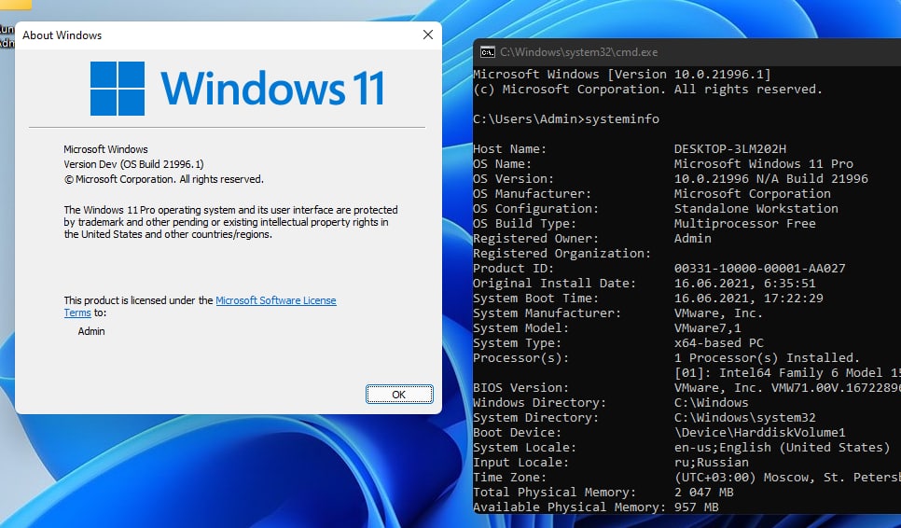This screenshot has height=528, width=901.
Task: Click the 'Windows 11' logo wordmark
Action: tap(272, 89)
